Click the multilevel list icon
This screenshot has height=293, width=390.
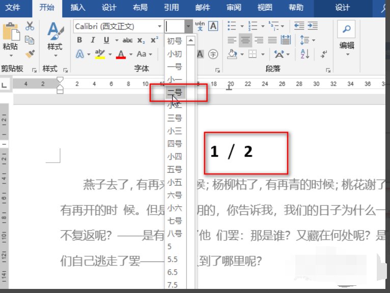[x=273, y=26]
